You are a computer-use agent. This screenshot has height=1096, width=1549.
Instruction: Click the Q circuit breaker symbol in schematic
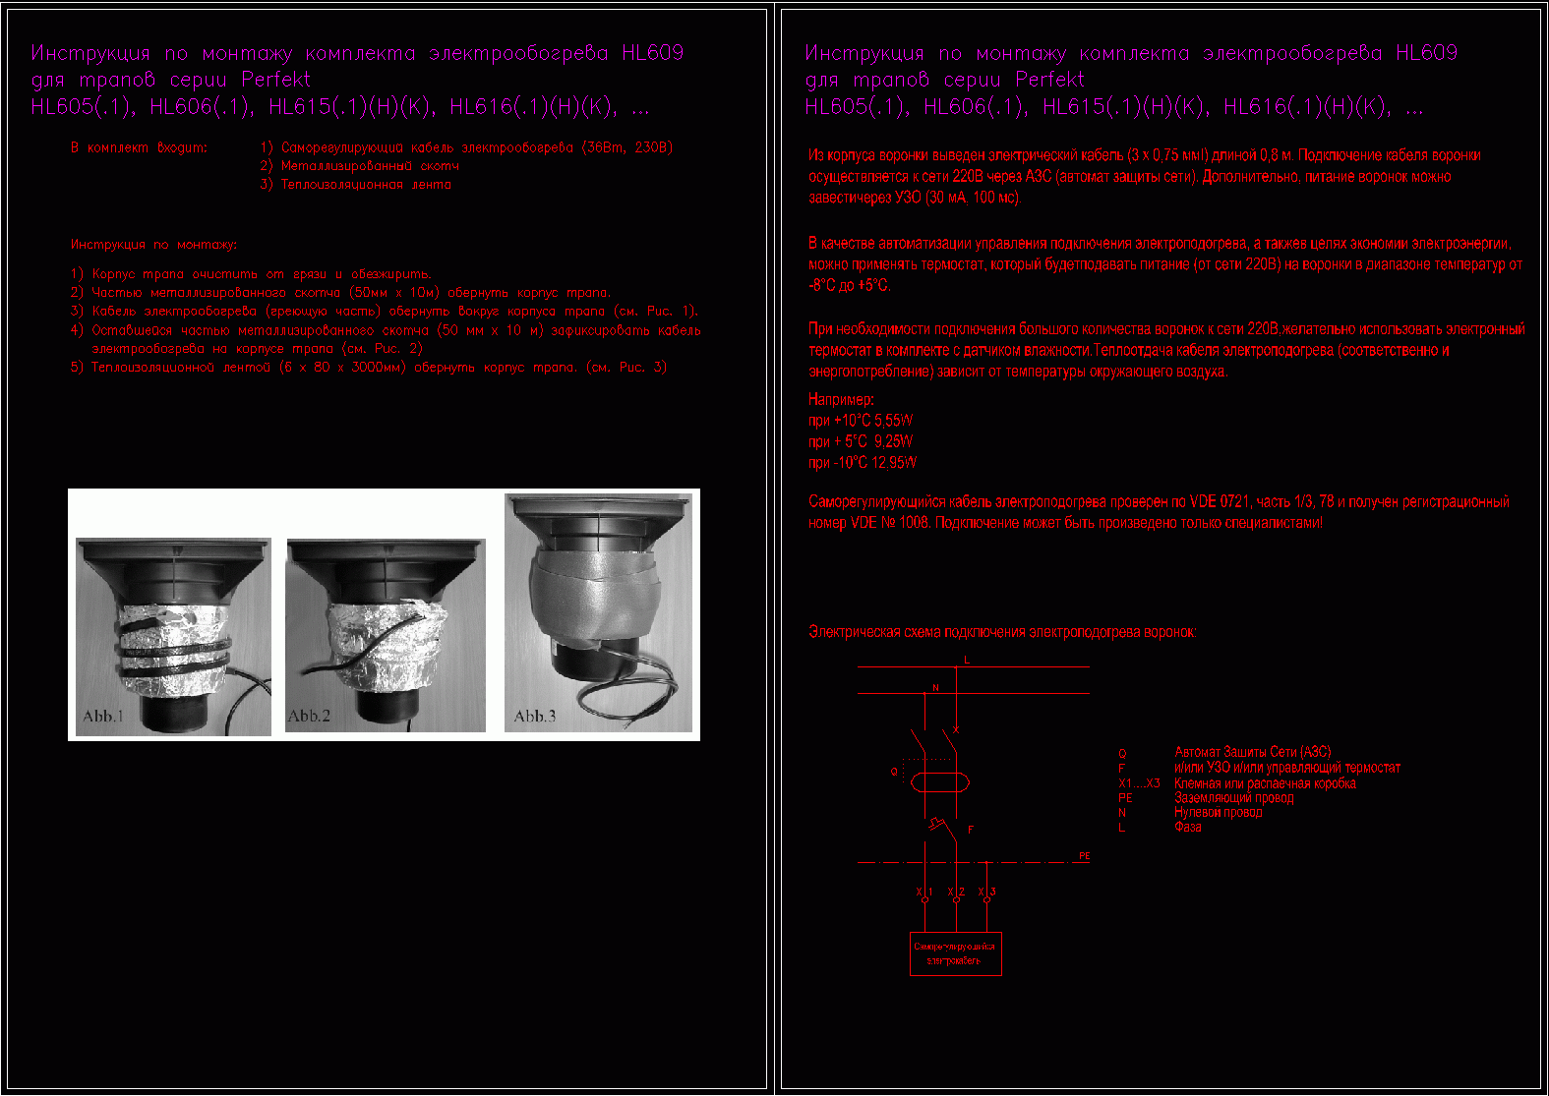[939, 782]
